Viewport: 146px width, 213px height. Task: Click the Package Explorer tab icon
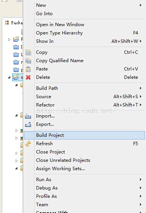pos(7,22)
